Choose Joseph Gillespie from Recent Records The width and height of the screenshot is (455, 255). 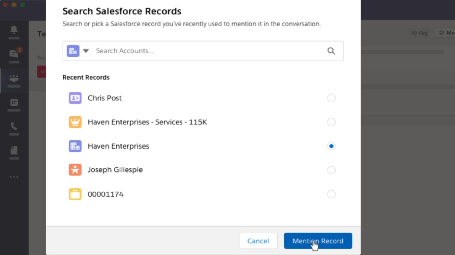point(115,170)
